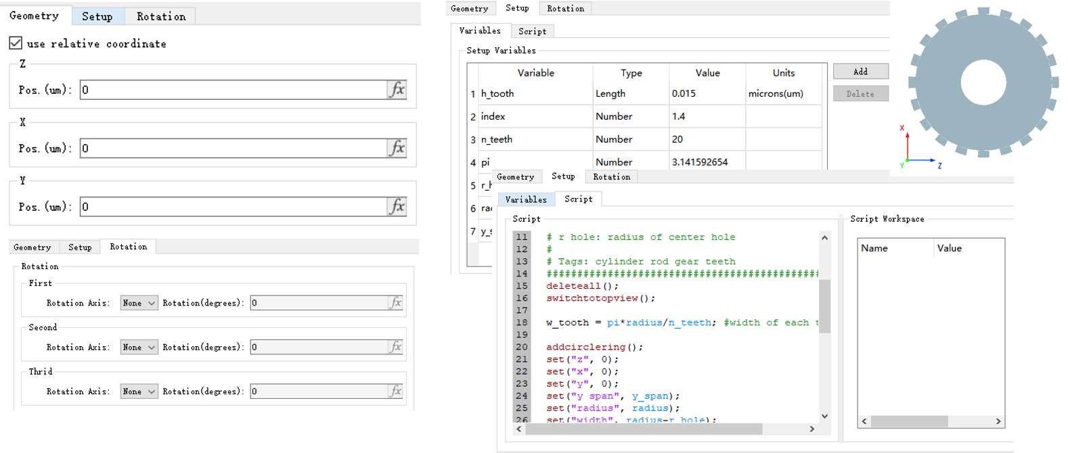Click the set("radius", radius); script line
This screenshot has height=453, width=1068.
point(613,408)
